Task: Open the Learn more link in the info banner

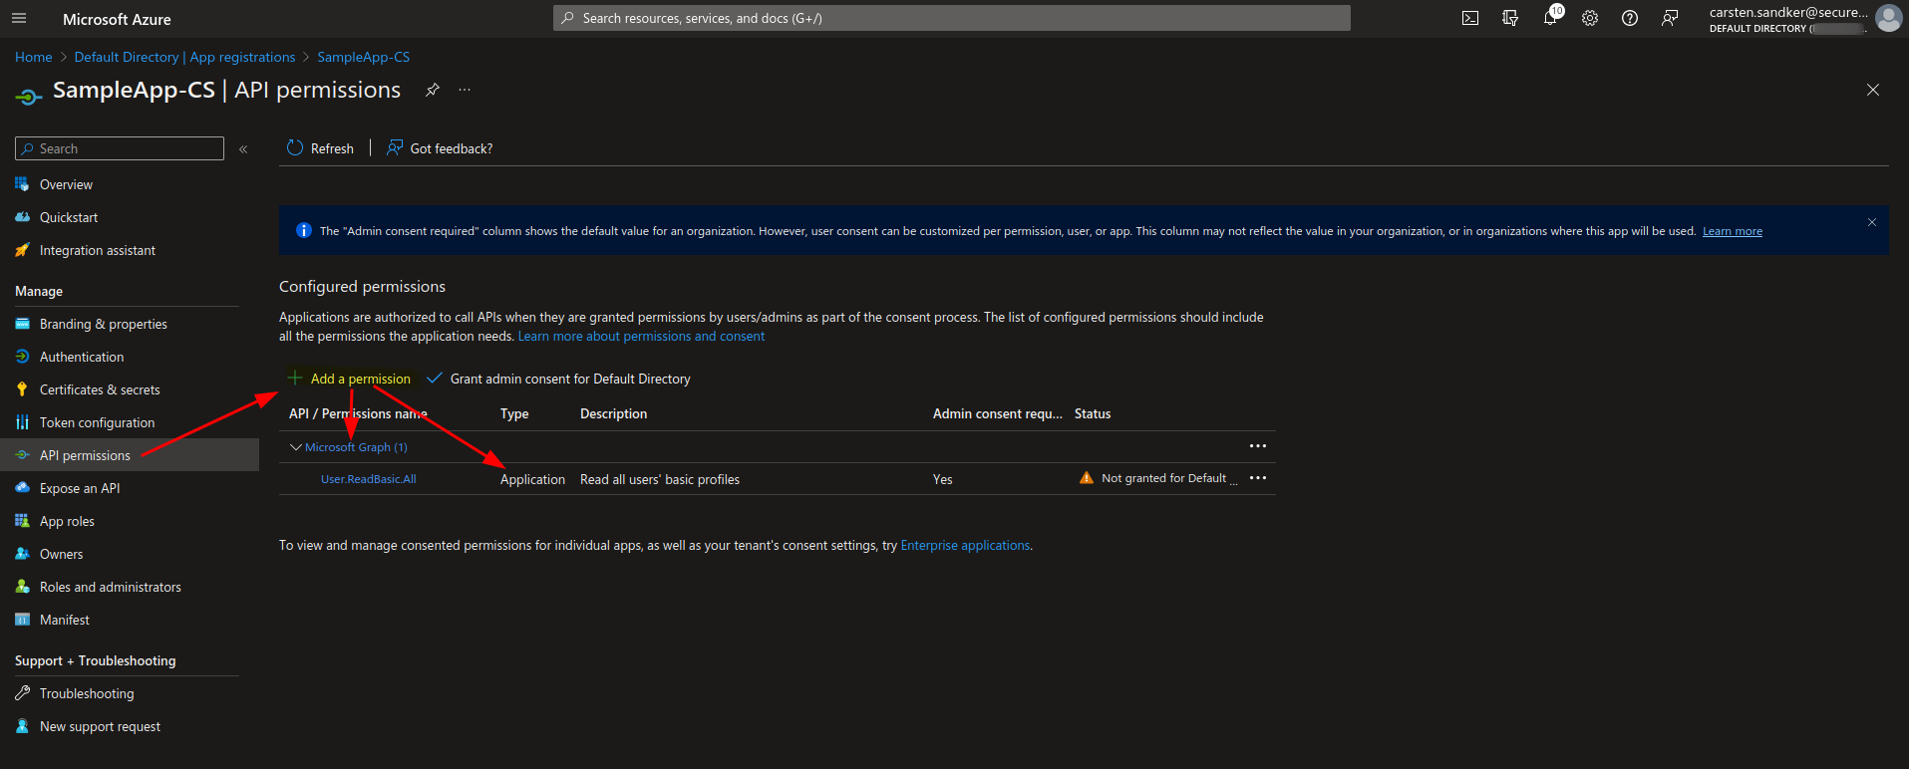Action: (1732, 231)
